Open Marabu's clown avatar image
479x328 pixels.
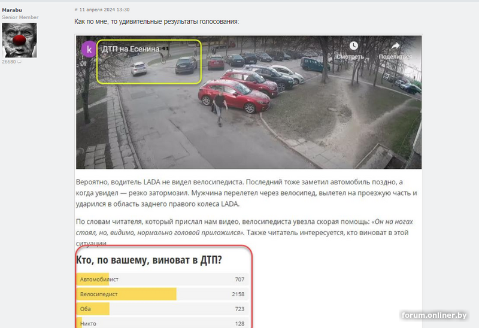click(19, 40)
